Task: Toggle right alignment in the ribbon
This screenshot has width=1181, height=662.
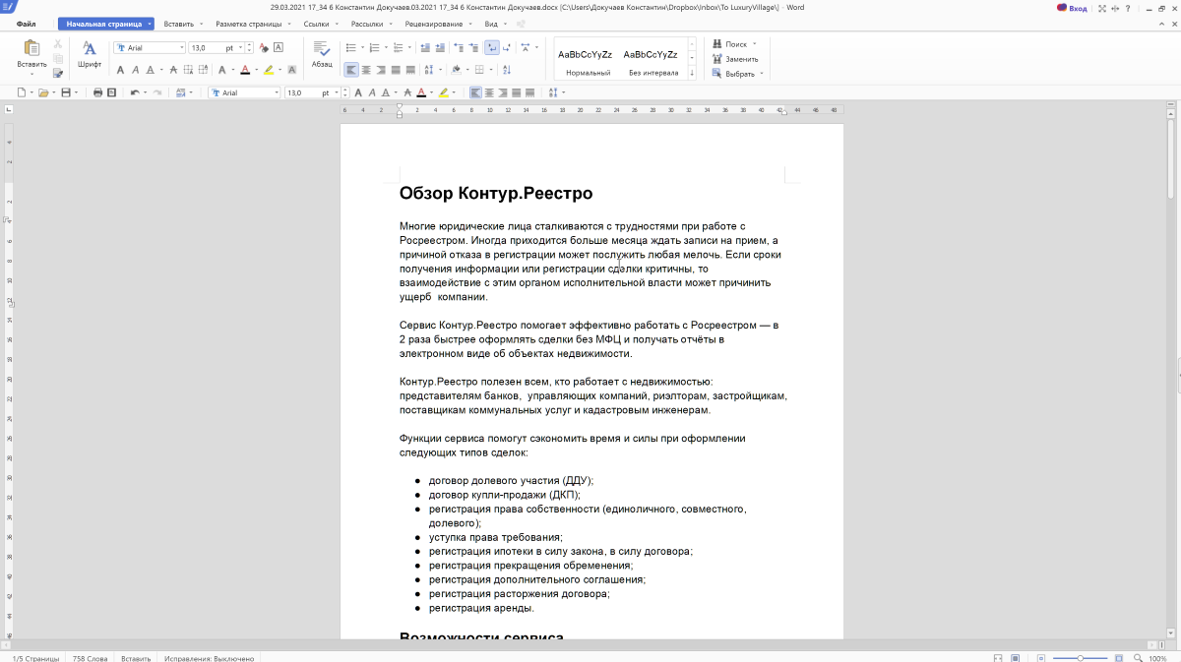Action: [381, 70]
